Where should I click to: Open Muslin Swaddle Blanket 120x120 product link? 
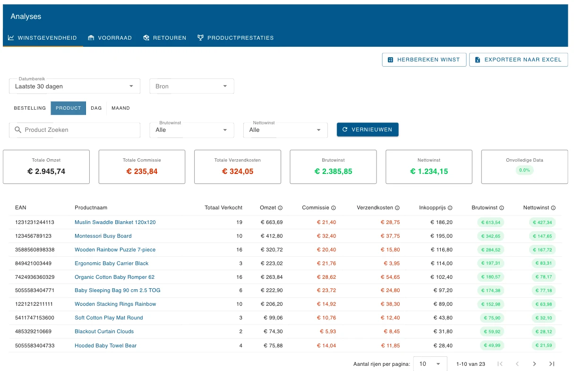point(115,222)
